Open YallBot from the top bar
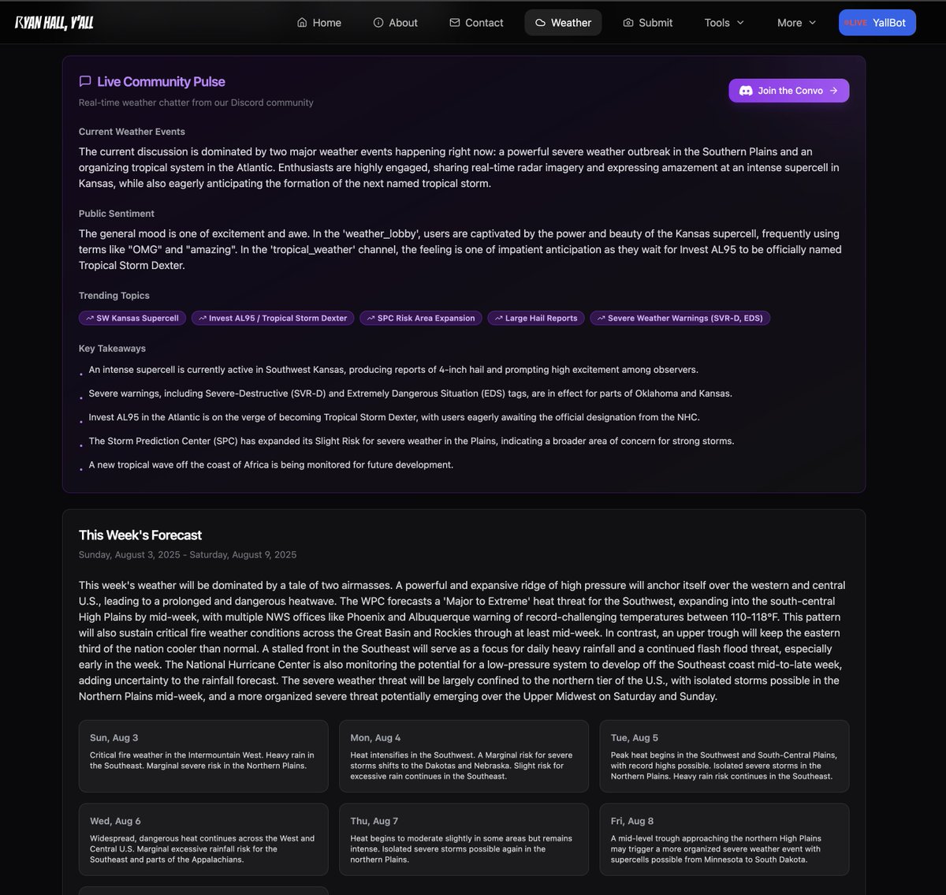Screen dimensions: 946x895 pos(877,22)
